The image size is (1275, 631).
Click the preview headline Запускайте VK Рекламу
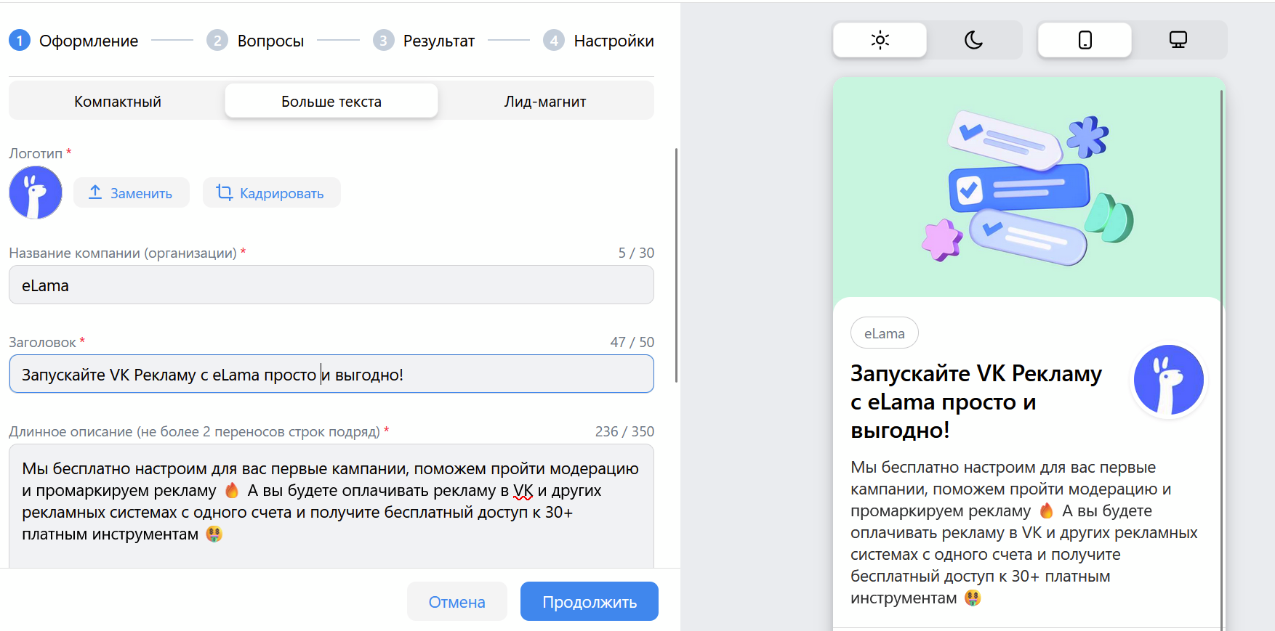976,402
